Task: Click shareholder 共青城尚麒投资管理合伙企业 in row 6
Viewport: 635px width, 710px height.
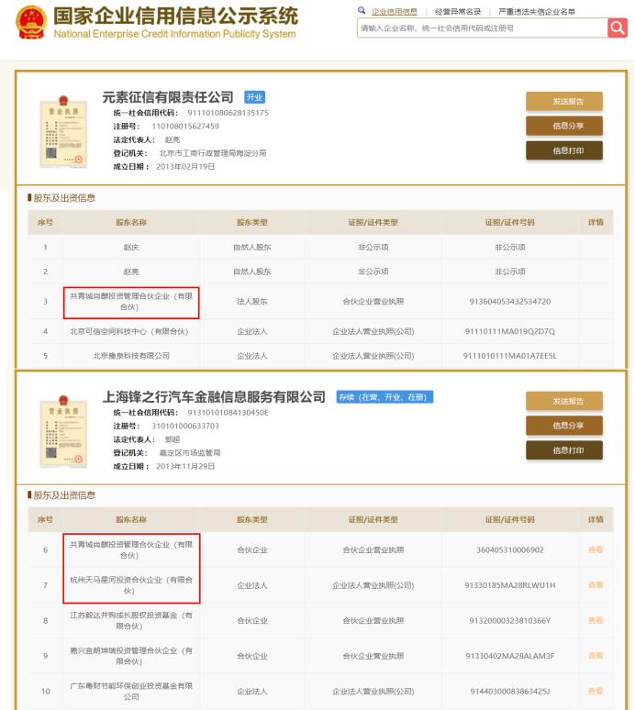Action: [131, 549]
